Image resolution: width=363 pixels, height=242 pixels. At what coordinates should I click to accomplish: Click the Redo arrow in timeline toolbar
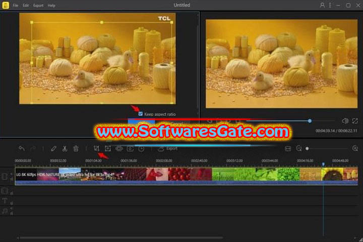pos(33,148)
